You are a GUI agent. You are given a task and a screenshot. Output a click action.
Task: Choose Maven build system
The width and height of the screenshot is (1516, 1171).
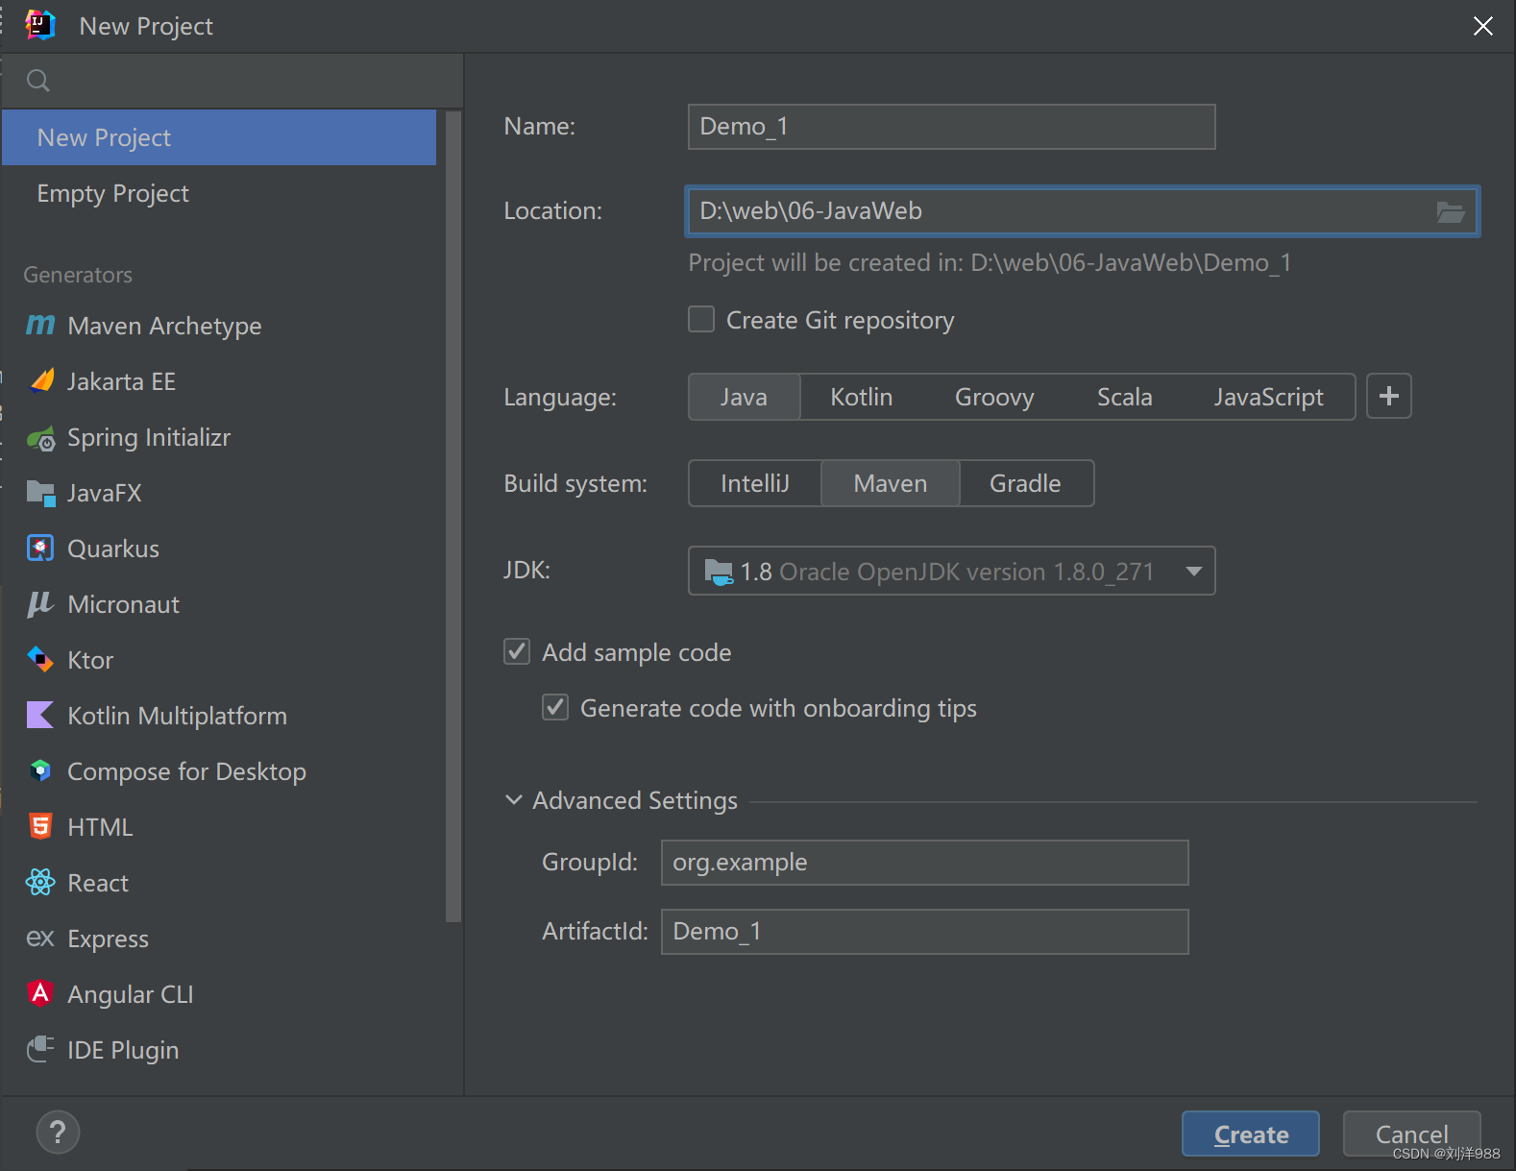click(891, 483)
